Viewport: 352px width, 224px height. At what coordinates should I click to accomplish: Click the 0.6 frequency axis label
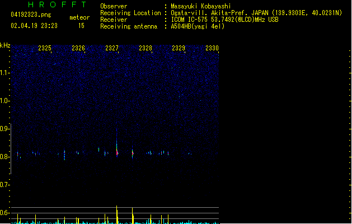(x=4, y=213)
